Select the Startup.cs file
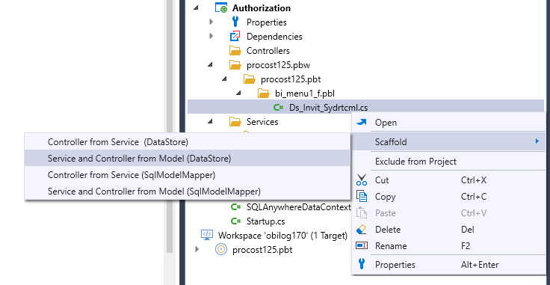550x285 pixels. 265,221
